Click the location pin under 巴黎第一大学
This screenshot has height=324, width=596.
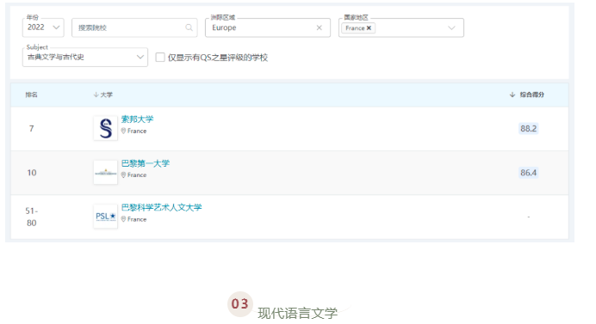(x=123, y=175)
